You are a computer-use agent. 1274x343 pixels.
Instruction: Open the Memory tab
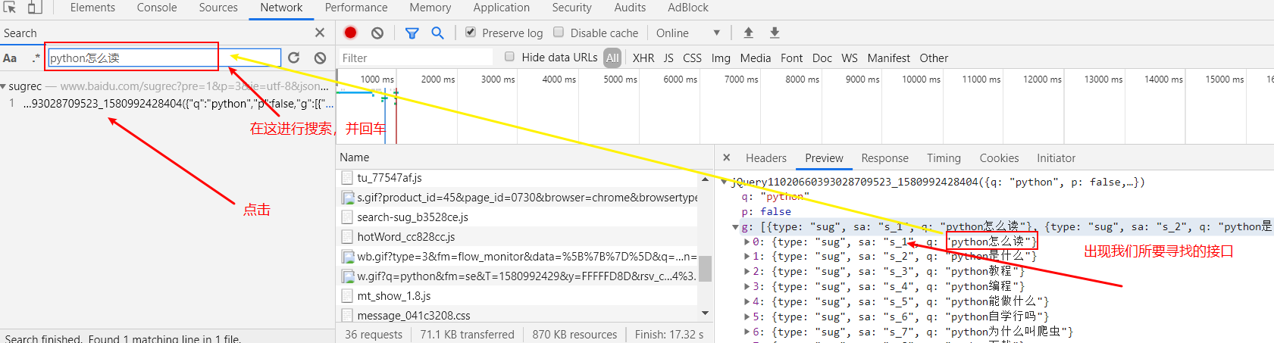pos(430,8)
